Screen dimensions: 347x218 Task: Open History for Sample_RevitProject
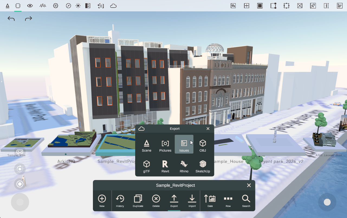[x=120, y=201]
